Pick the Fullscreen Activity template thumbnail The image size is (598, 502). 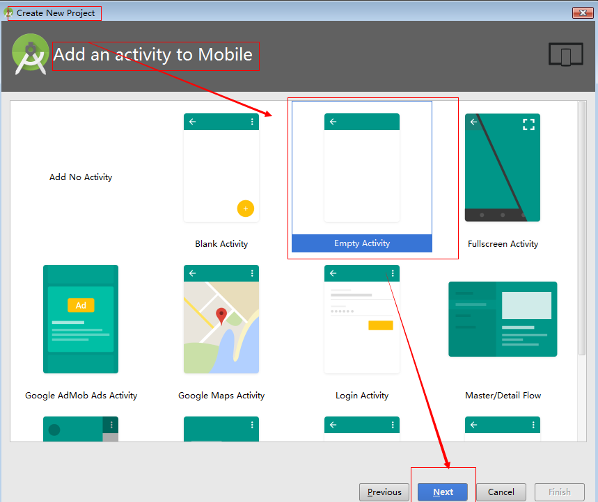[502, 168]
